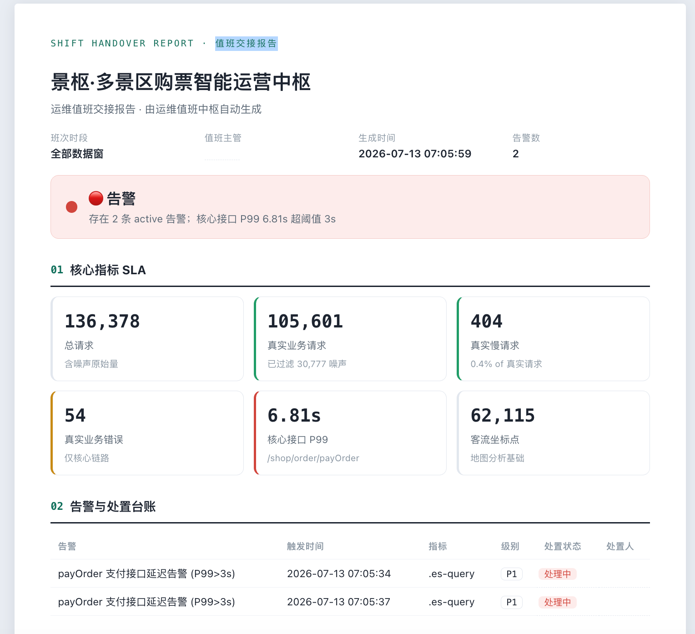Click .es-query in the 07:05:34 row

[x=451, y=574]
